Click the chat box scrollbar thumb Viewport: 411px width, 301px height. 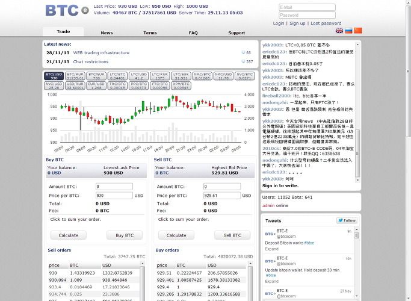(x=357, y=153)
